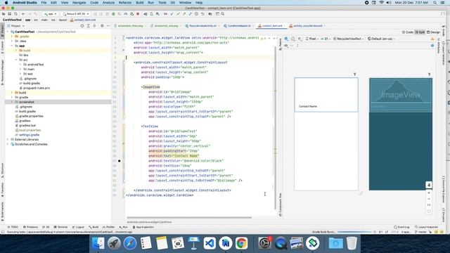Switch to Design view mode
The width and height of the screenshot is (450, 253).
(x=433, y=32)
